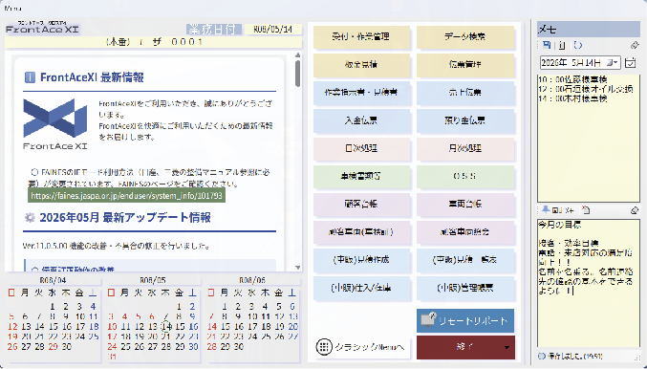This screenshot has width=647, height=369.
Task: Open 預り金伝票
Action: tap(465, 120)
